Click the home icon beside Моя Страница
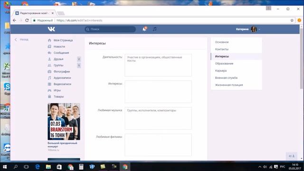Viewport: 304px width, 171px height. [49, 40]
